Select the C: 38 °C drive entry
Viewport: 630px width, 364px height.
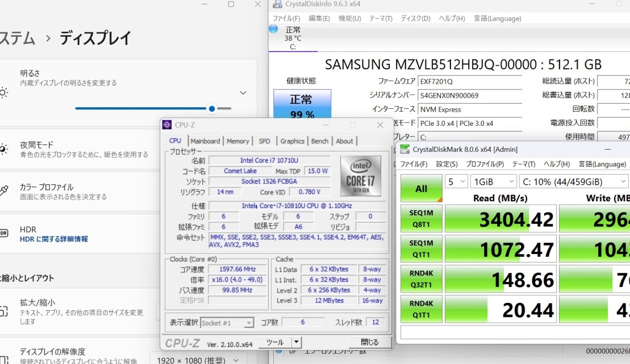pyautogui.click(x=293, y=38)
